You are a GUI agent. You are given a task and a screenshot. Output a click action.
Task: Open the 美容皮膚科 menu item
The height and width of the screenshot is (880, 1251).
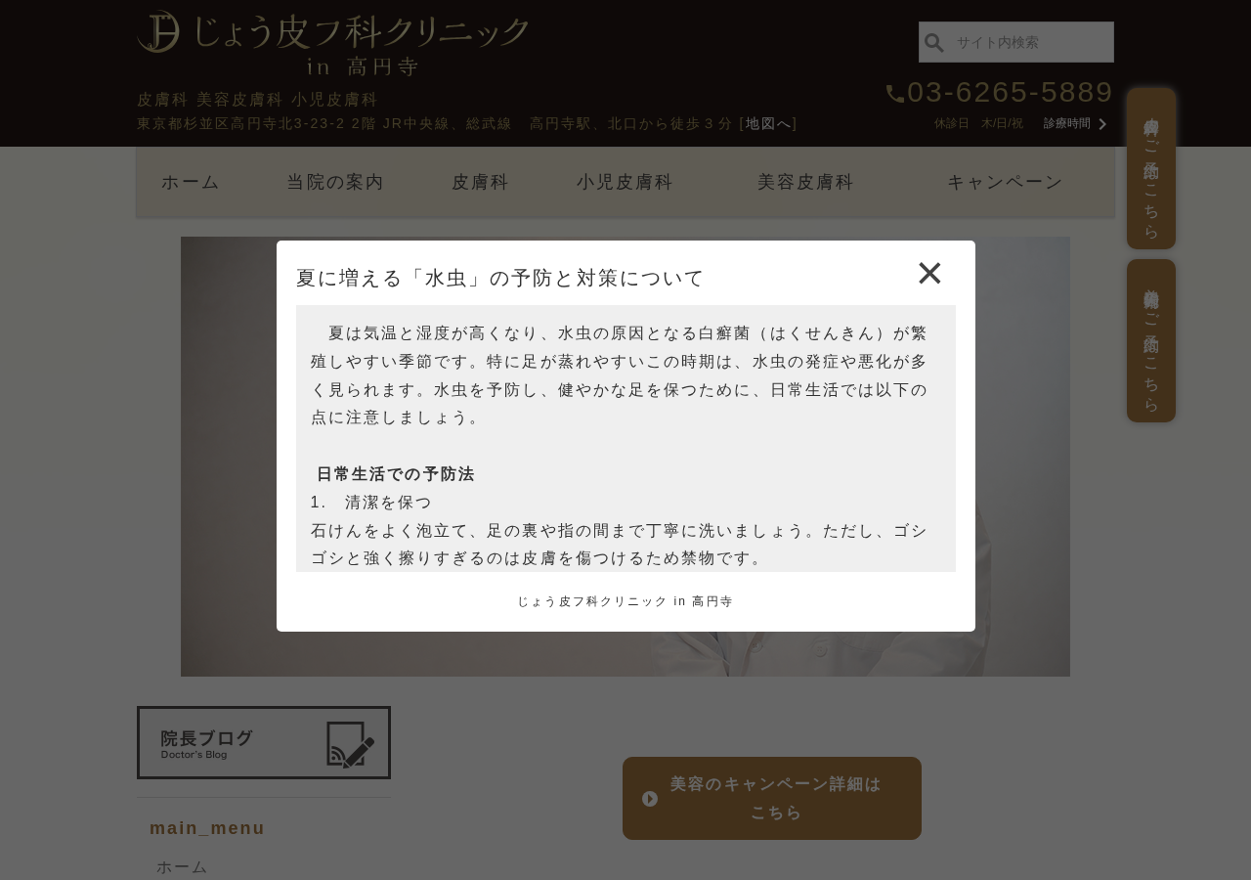805,182
